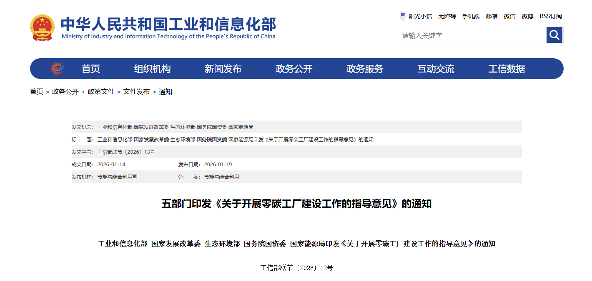Click the 阳光小信 robot mascot icon
592x281 pixels.
[x=403, y=16]
